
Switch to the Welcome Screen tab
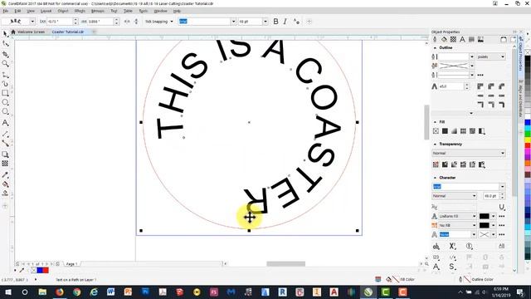(x=31, y=32)
